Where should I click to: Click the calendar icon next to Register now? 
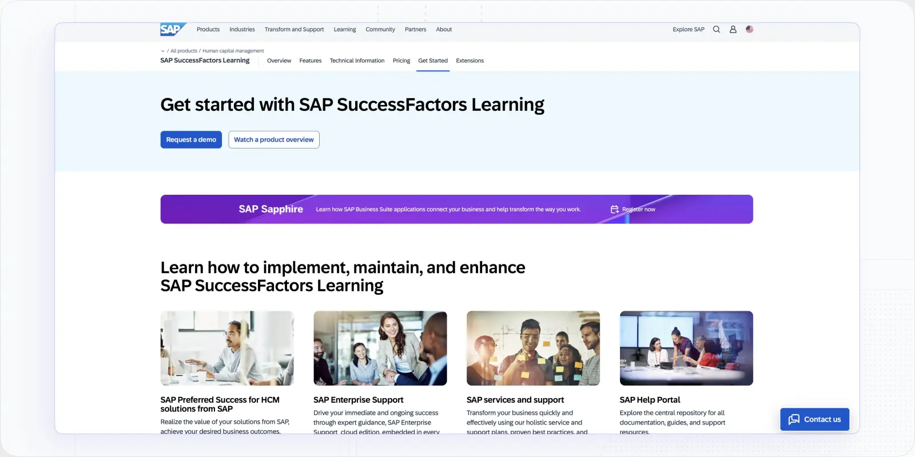[614, 209]
